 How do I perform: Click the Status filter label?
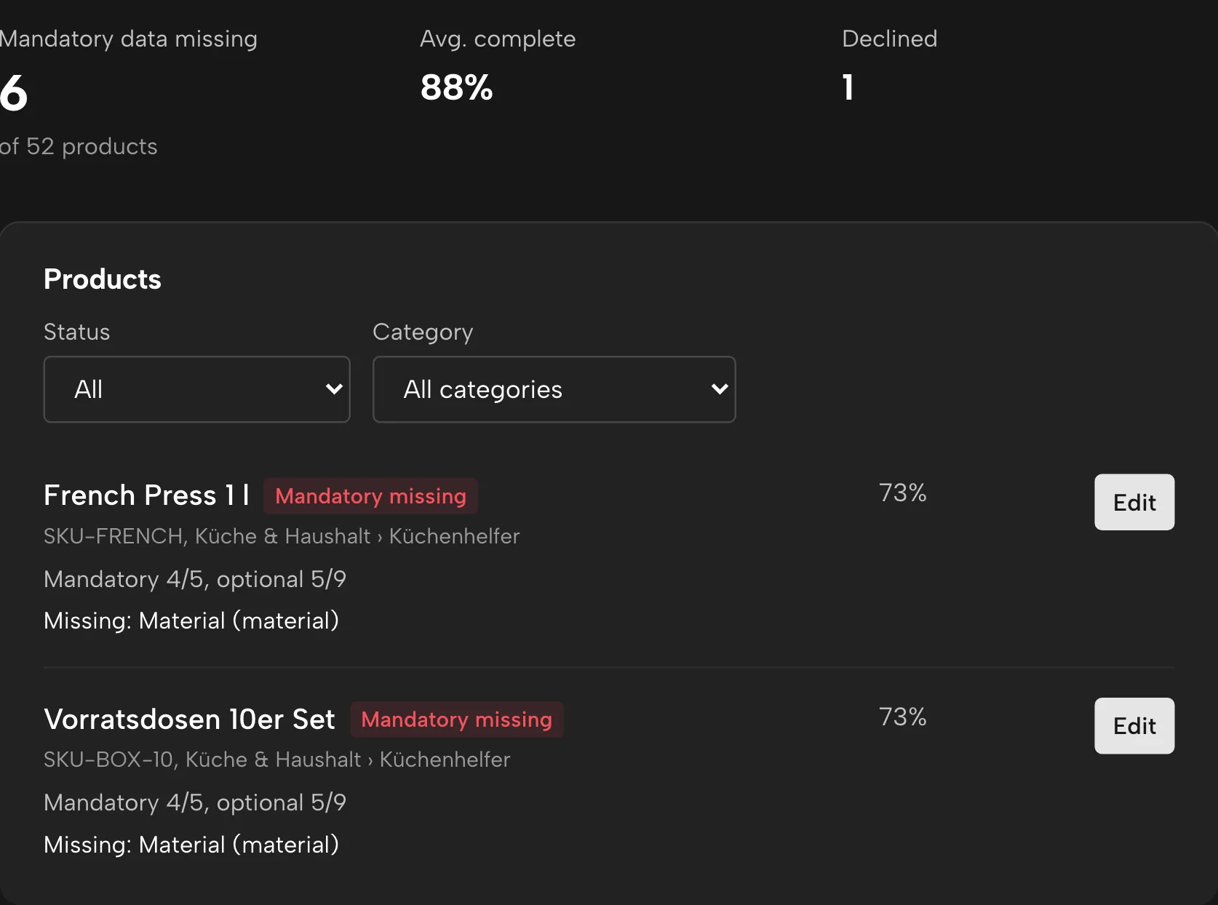coord(76,332)
